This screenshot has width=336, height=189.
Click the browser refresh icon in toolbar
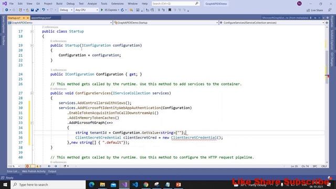tap(122, 10)
